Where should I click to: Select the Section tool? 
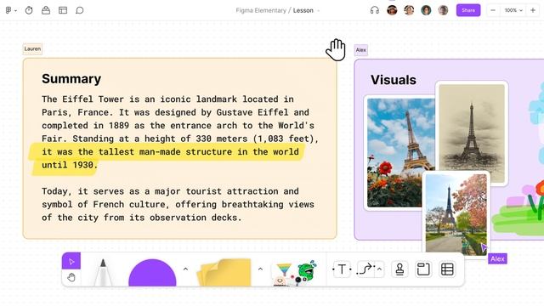point(423,269)
